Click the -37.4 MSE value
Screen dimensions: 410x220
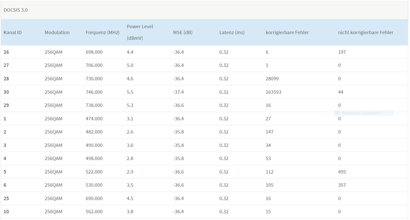[178, 92]
